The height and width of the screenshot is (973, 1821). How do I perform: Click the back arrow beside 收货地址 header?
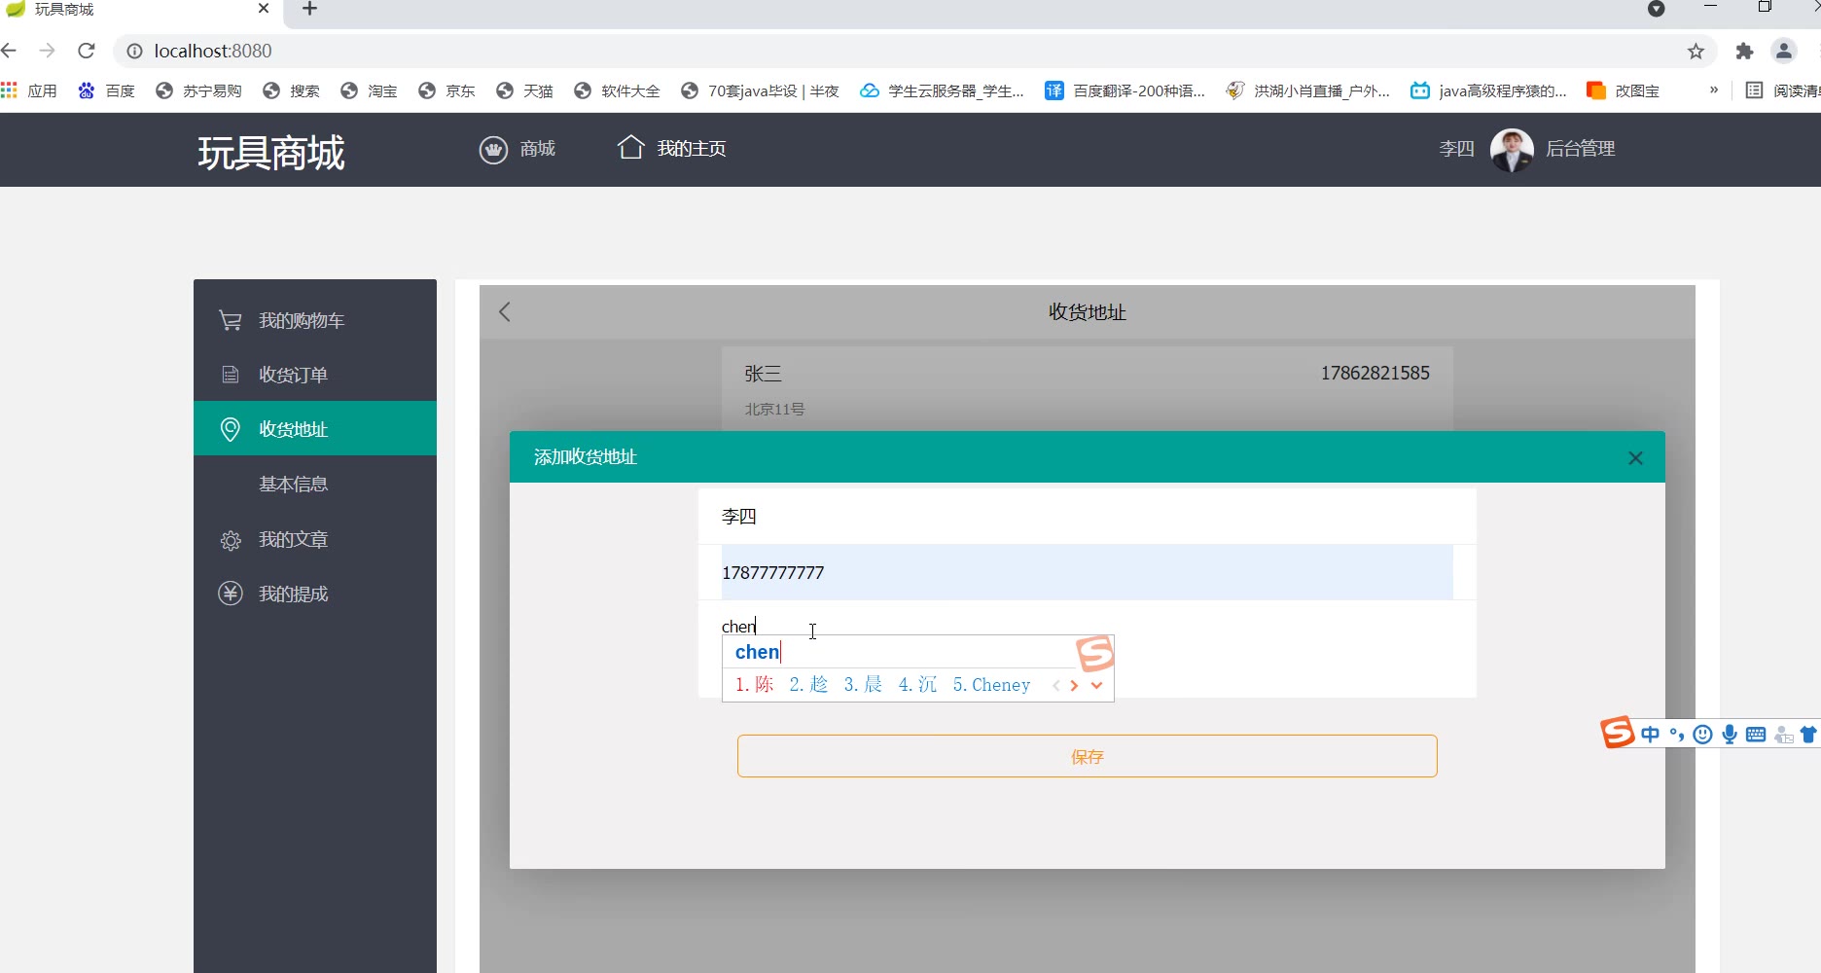505,312
